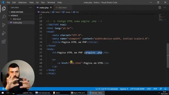Open Task View on the taskbar

coord(8,93)
